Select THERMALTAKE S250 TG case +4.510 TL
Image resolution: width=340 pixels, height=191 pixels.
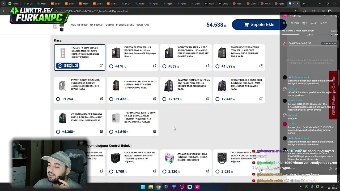click(x=111, y=132)
